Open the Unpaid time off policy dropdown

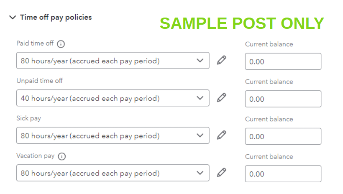(113, 98)
